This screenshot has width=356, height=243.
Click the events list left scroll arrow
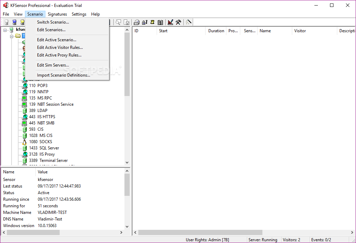pos(135,233)
